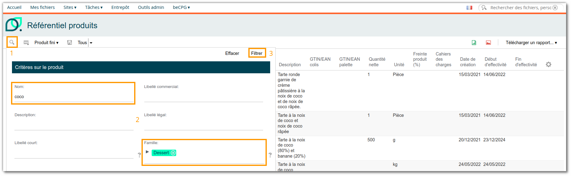This screenshot has height=176, width=571.
Task: Click the floppy disk save icon
Action: [x=70, y=43]
